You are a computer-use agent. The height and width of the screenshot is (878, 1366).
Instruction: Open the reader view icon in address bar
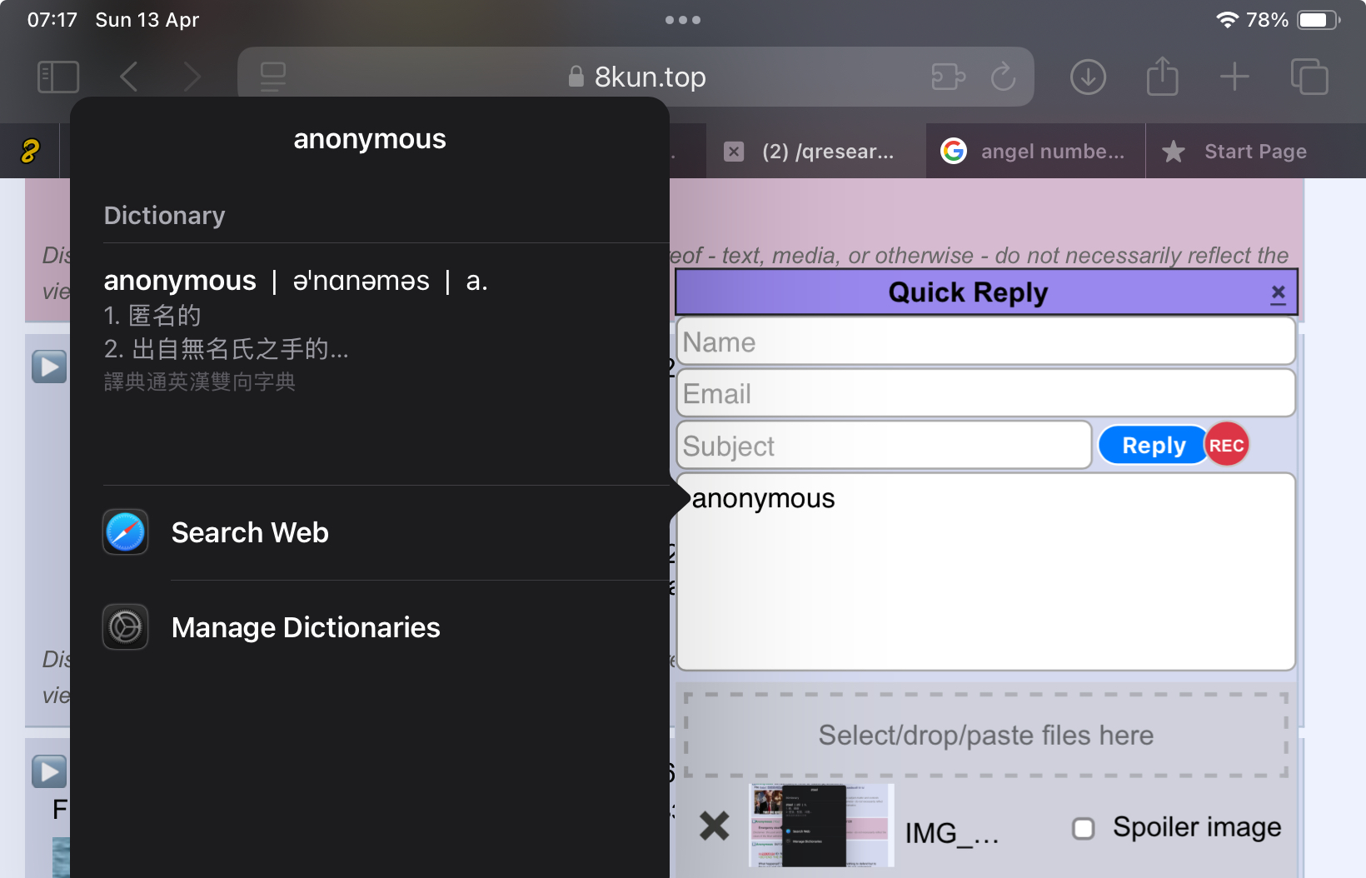click(x=272, y=77)
